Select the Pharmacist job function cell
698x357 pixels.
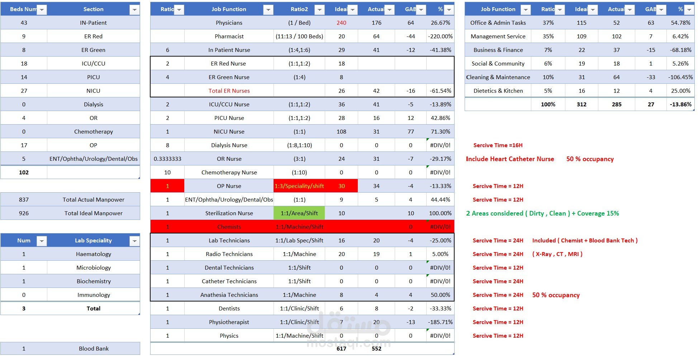click(229, 36)
